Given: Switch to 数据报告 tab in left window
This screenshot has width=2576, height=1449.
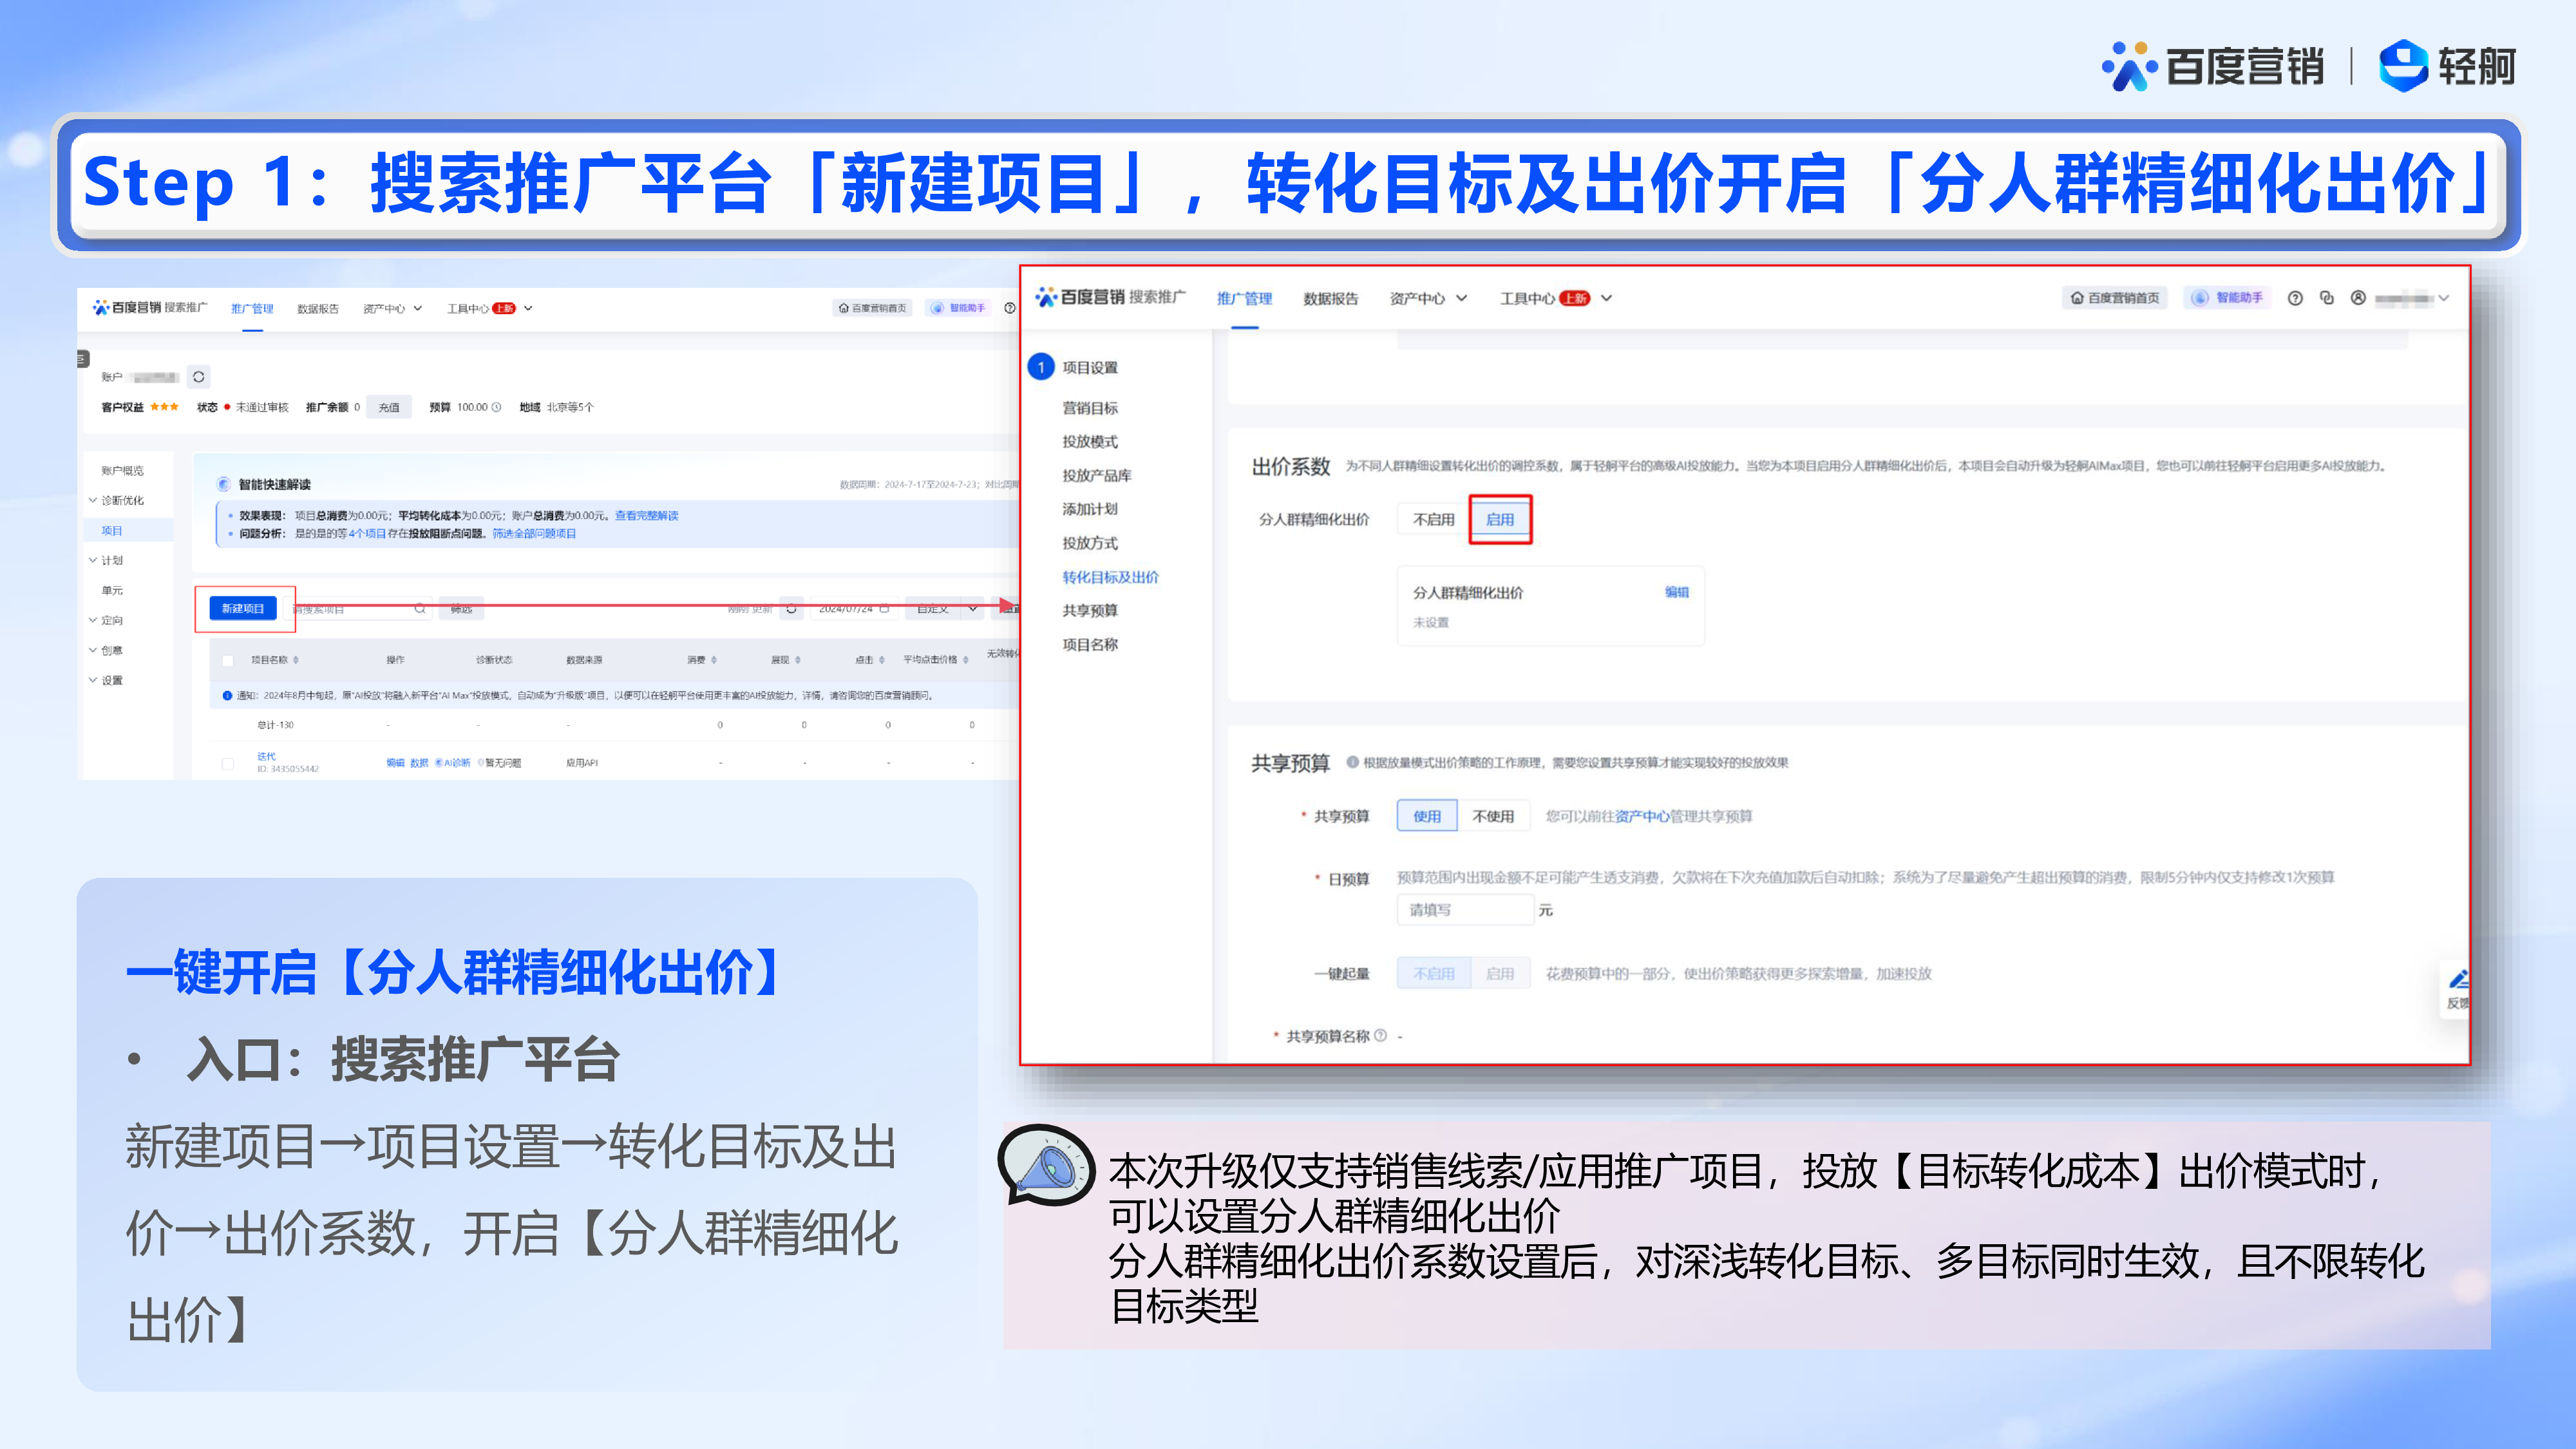Looking at the screenshot, I should coord(318,308).
